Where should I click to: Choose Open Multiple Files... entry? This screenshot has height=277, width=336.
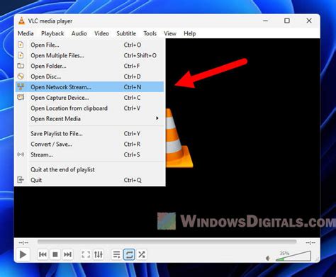(x=90, y=55)
